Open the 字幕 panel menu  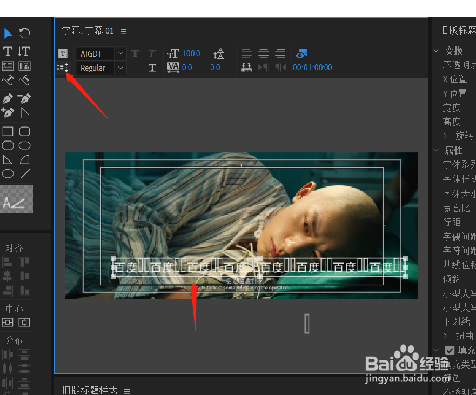click(123, 31)
